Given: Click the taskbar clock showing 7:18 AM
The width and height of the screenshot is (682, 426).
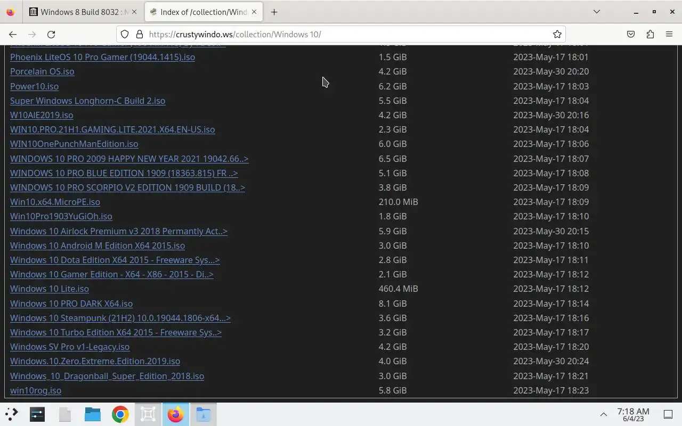Looking at the screenshot, I should 633,414.
